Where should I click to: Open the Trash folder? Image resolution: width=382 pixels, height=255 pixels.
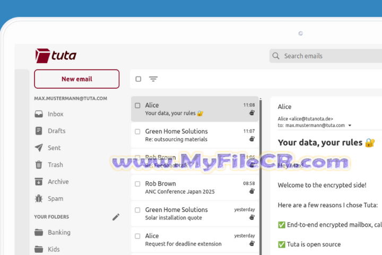coord(55,165)
